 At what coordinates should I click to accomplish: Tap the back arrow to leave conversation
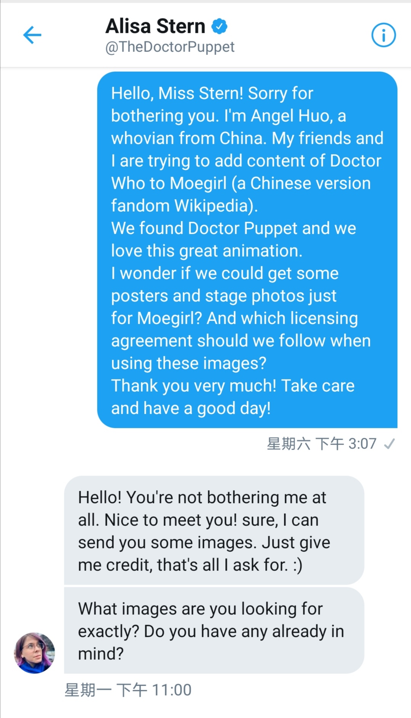(x=32, y=35)
